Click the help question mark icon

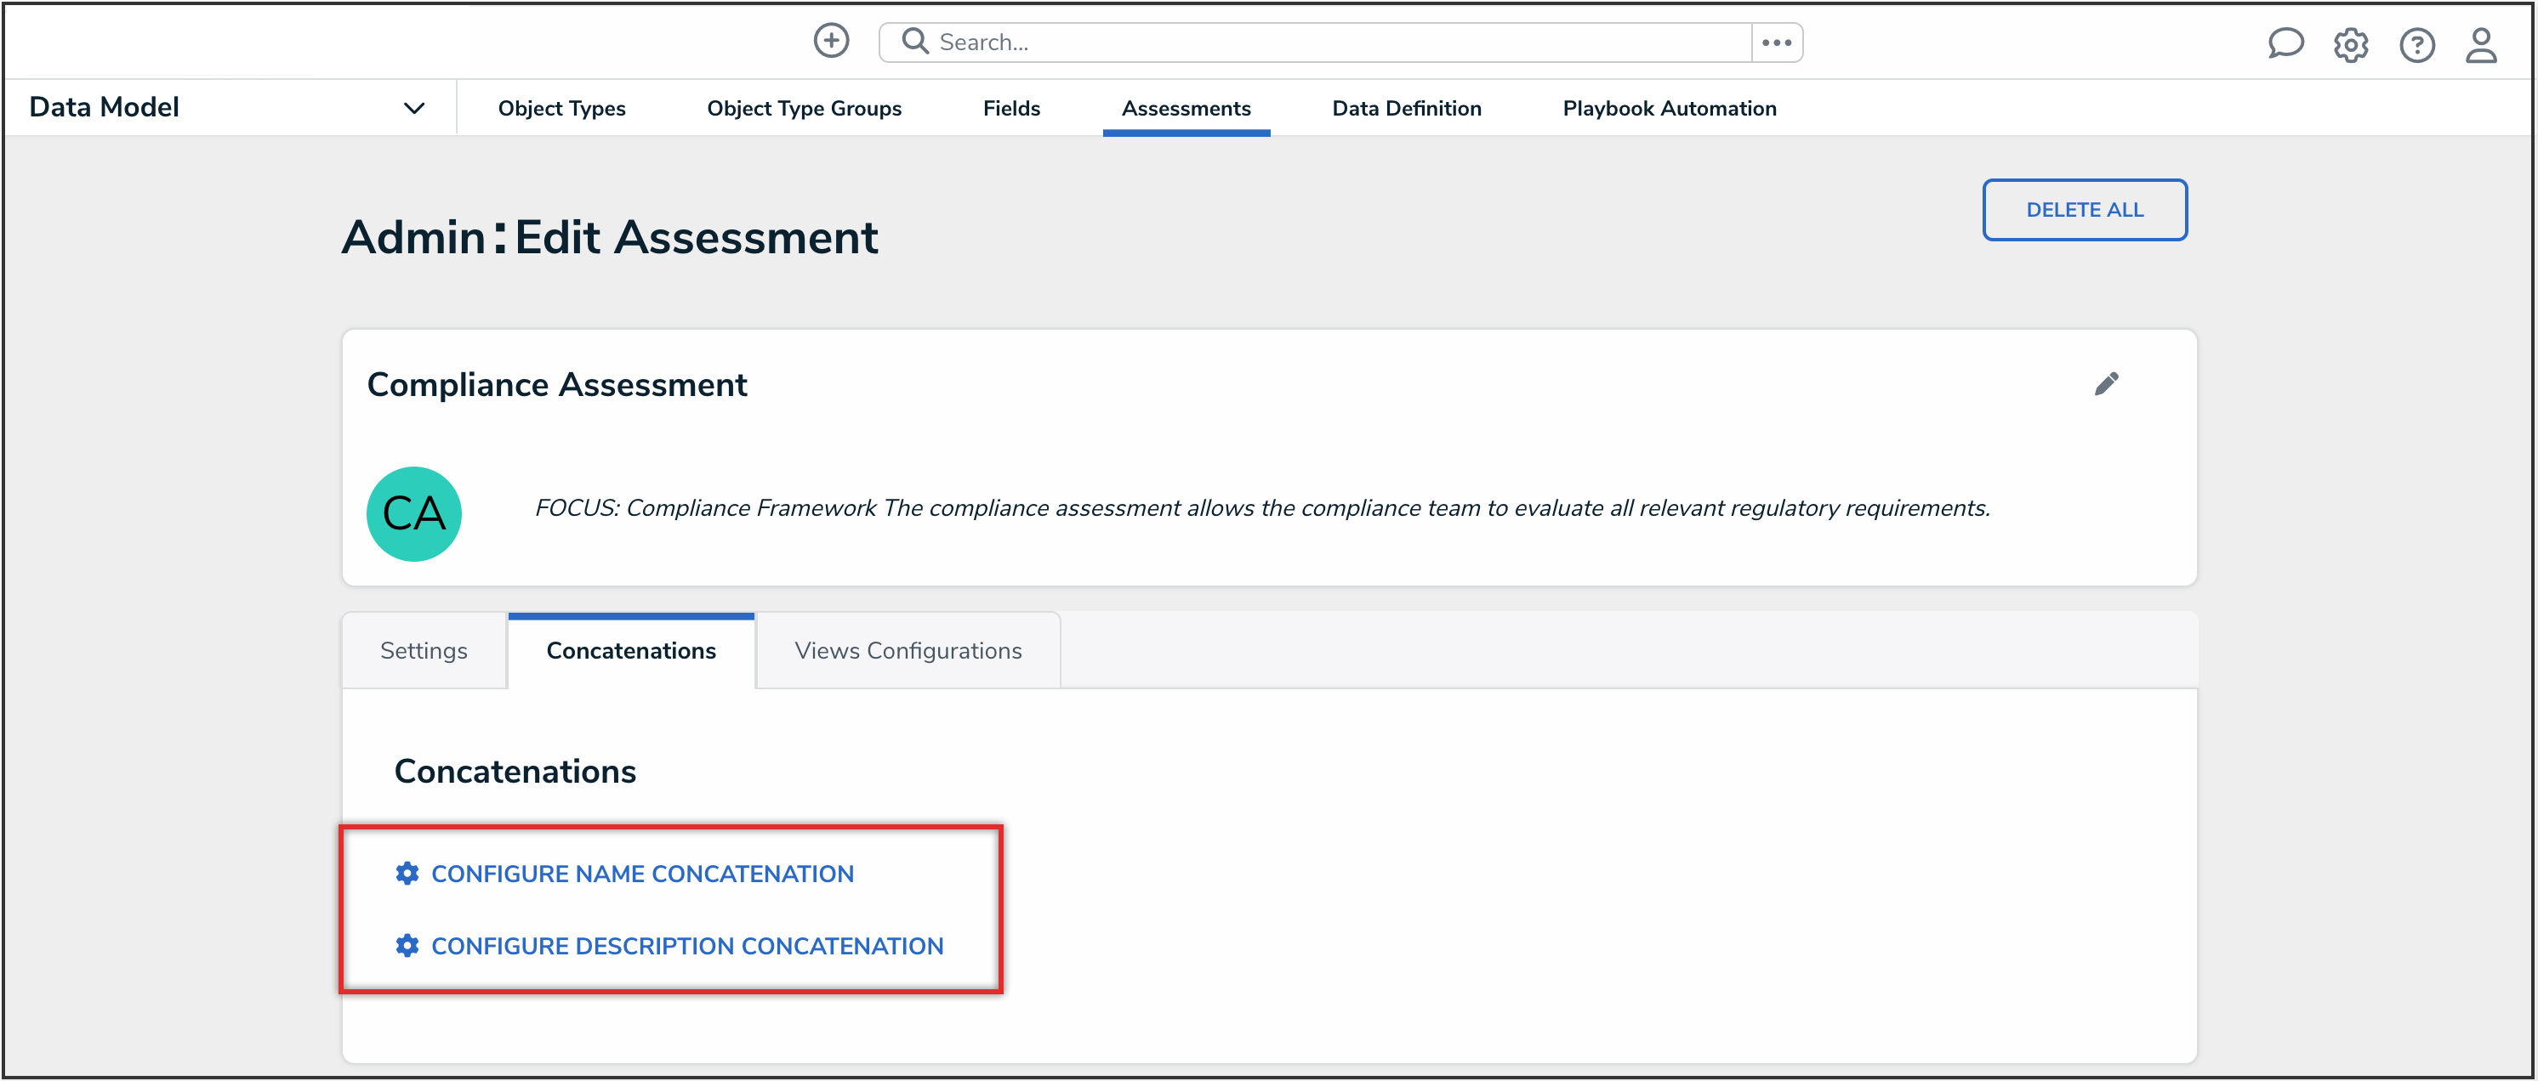tap(2417, 45)
